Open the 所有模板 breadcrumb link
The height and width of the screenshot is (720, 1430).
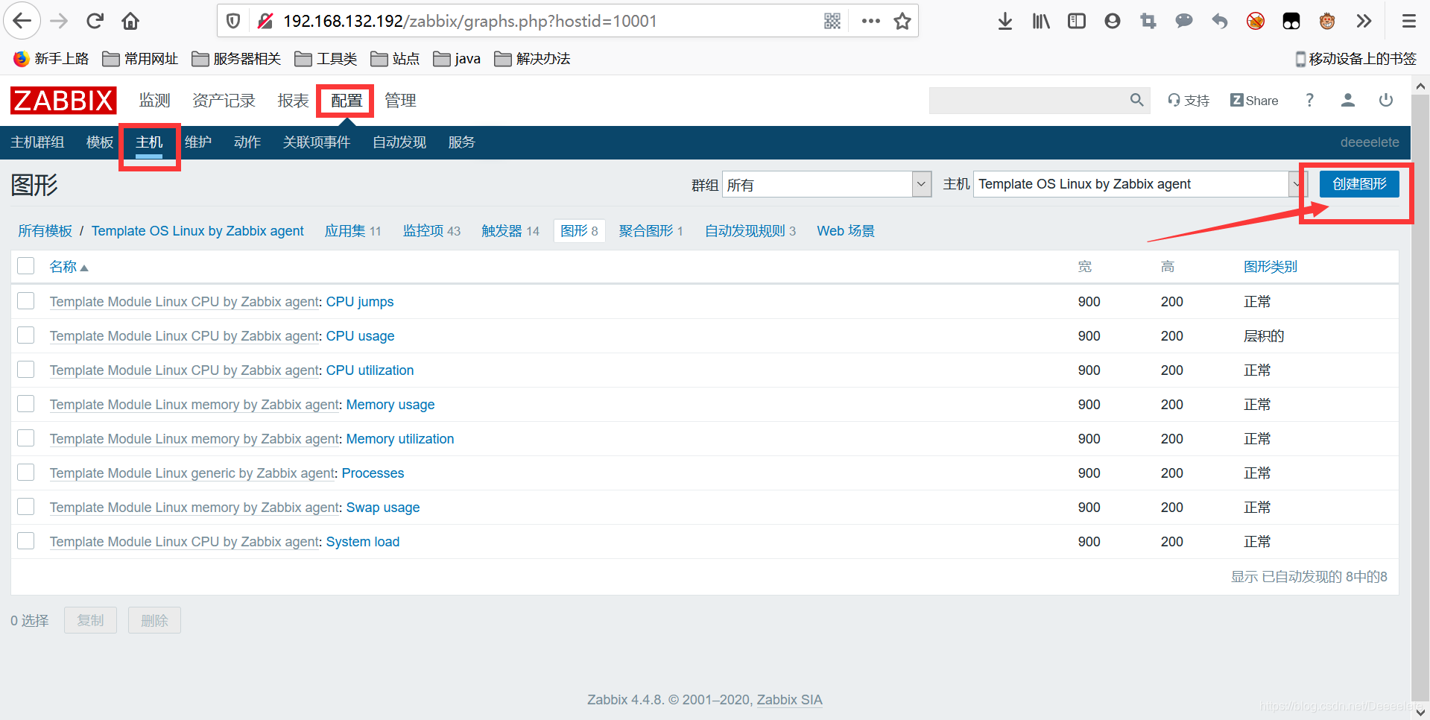click(x=45, y=231)
